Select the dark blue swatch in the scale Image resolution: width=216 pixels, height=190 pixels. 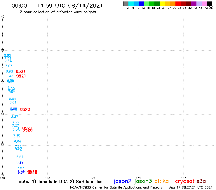[x=141, y=4]
